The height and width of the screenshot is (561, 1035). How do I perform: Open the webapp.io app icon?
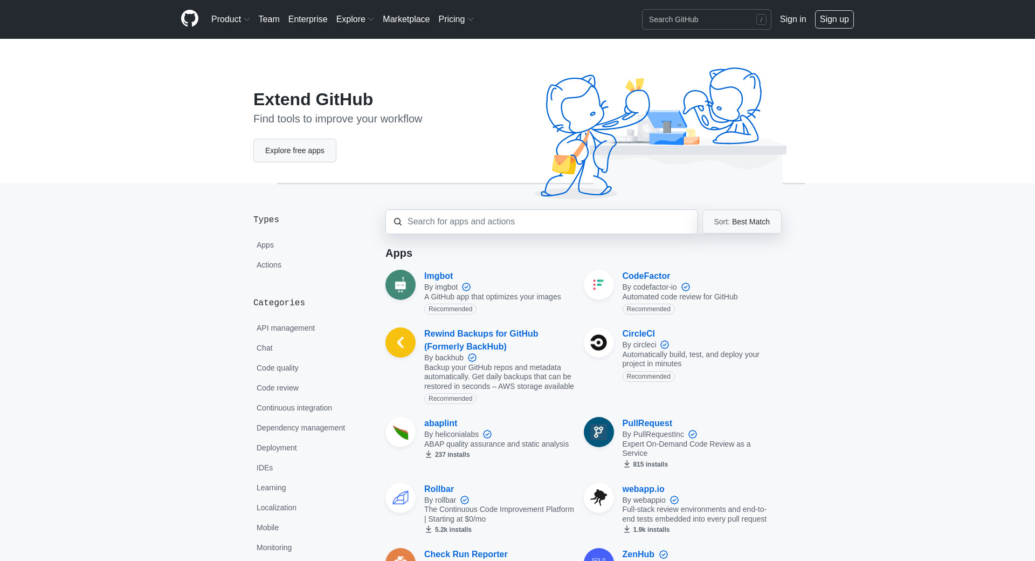(599, 498)
